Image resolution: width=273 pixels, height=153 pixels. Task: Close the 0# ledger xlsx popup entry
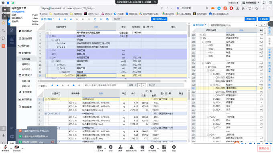(53, 142)
